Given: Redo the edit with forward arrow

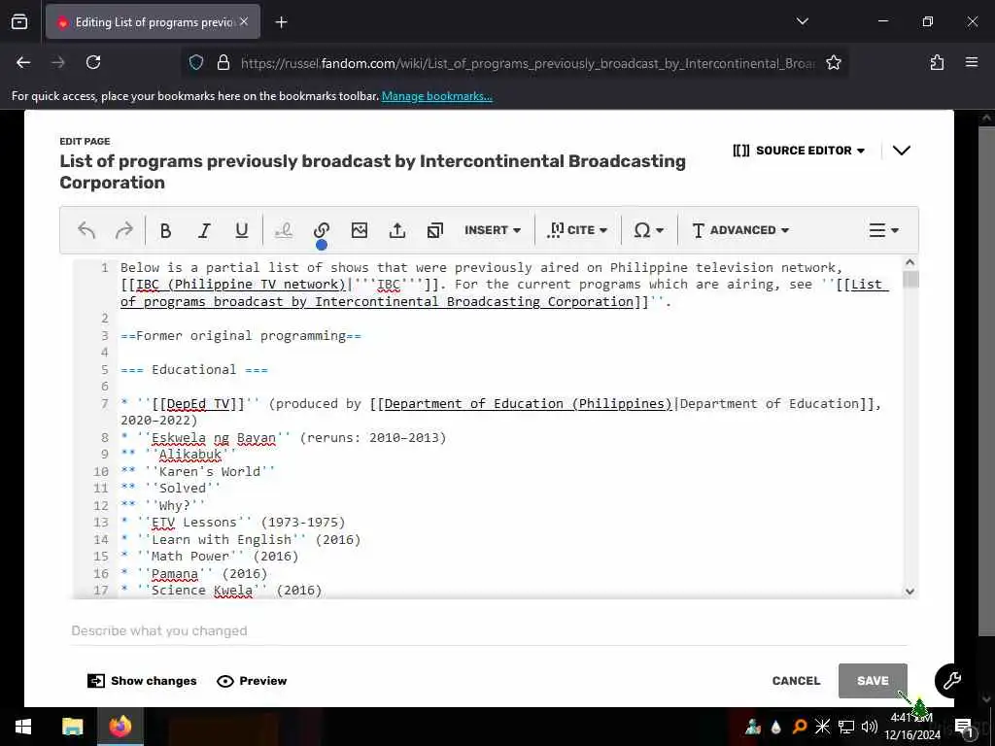Looking at the screenshot, I should pos(123,229).
